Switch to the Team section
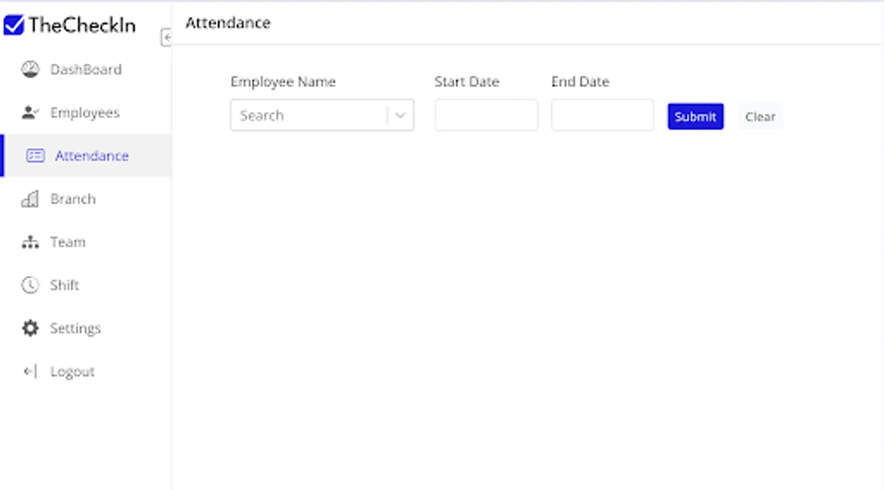884x490 pixels. (x=68, y=242)
